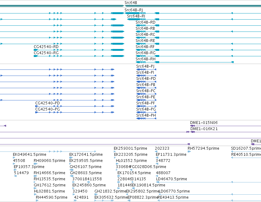Viewport: 261px width, 202px height.
Task: Select EST label RH57294.5prime
Action: (203, 148)
